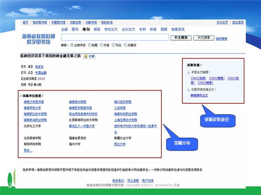This screenshot has width=261, height=195.
Task: Open the 西北大学 link
Action: click(x=120, y=144)
